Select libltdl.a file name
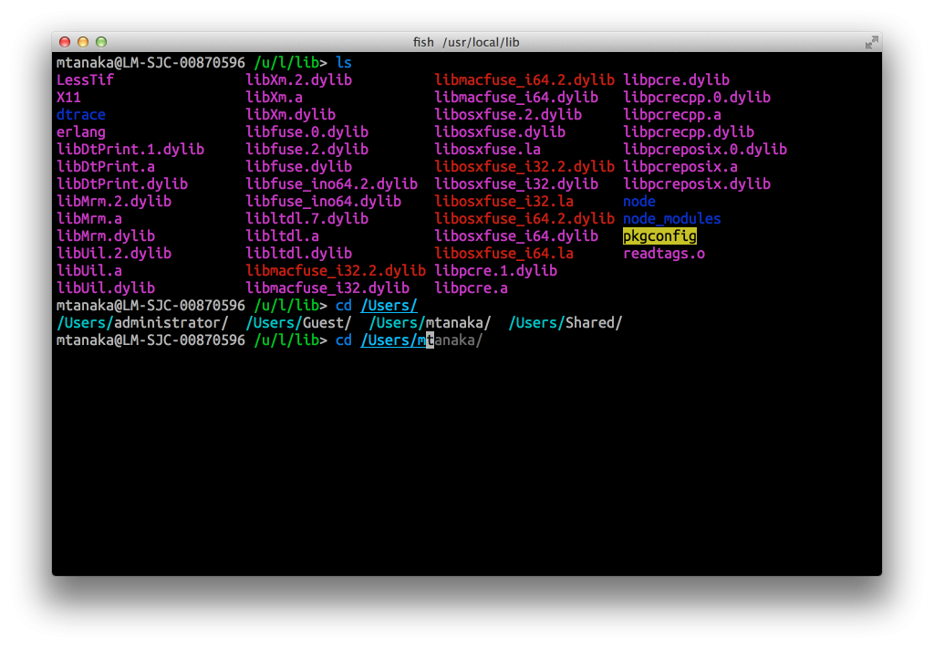The image size is (934, 648). 283,236
